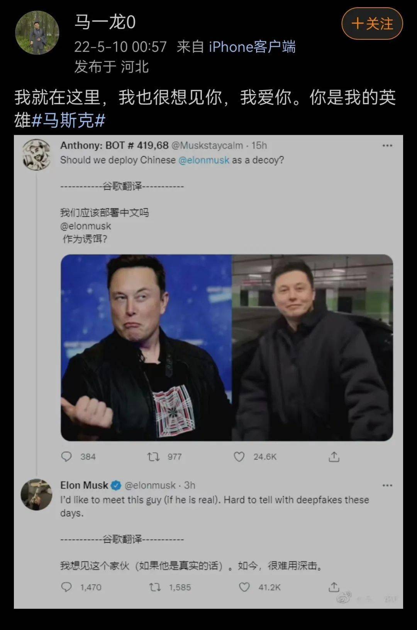Follow user with the +关注 button
The image size is (417, 630).
click(372, 24)
